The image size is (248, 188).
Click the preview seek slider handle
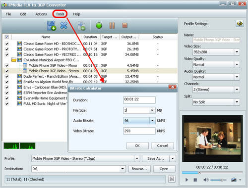tap(199, 173)
